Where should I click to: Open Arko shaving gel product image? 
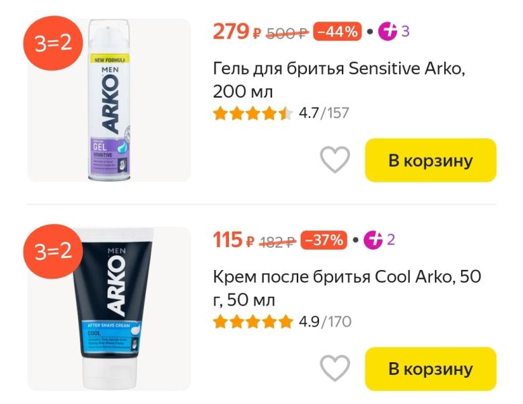110,101
